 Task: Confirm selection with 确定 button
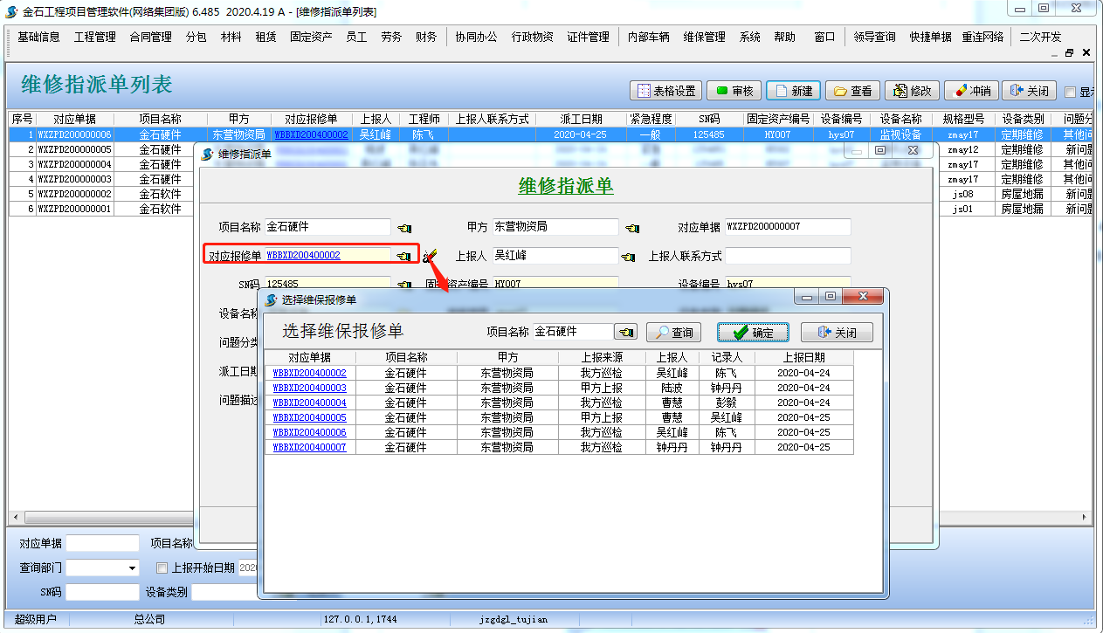[x=753, y=333]
